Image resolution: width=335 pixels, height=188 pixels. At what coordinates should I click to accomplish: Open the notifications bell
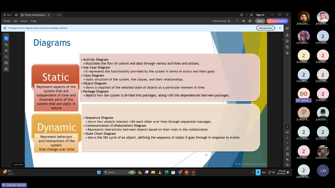point(247,15)
